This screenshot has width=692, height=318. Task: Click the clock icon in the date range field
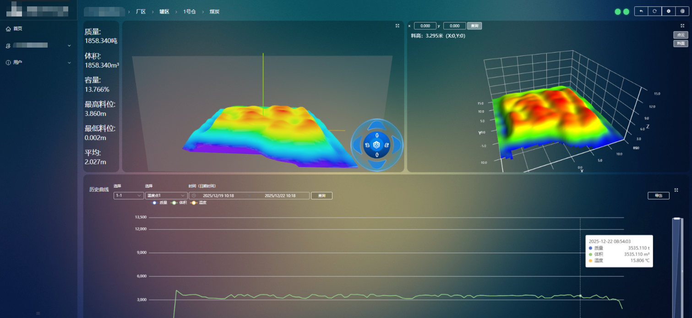[194, 195]
